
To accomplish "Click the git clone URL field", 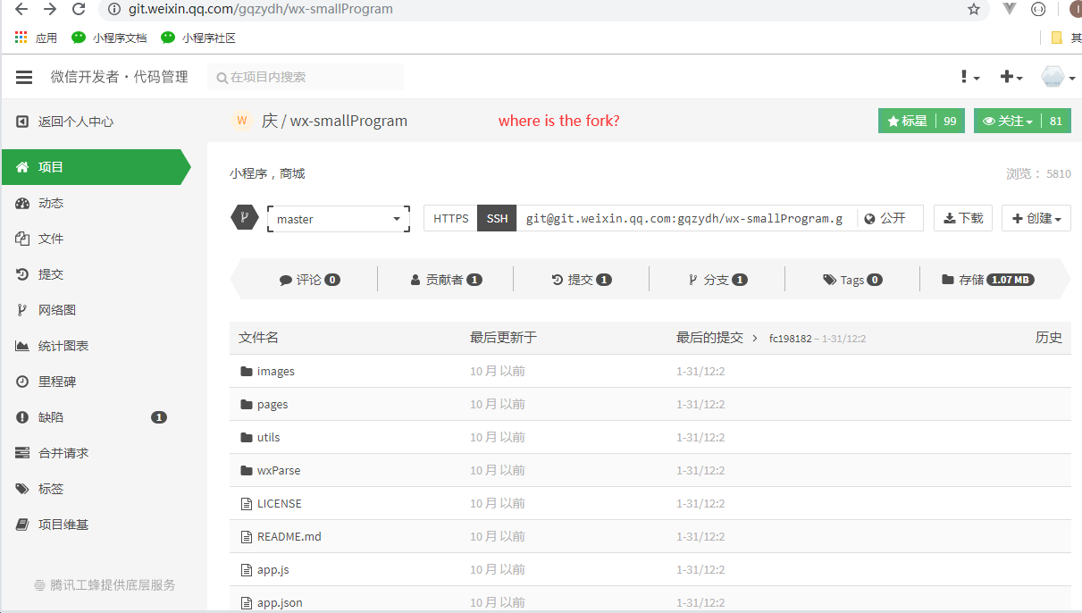I will [x=685, y=218].
